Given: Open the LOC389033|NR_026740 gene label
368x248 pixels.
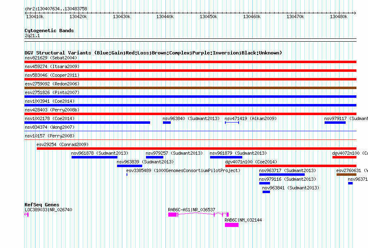Looking at the screenshot, I should (48, 210).
